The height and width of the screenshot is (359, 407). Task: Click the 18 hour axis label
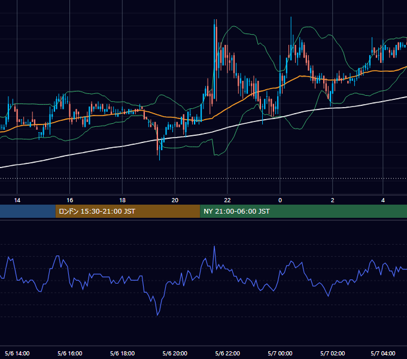coord(122,200)
